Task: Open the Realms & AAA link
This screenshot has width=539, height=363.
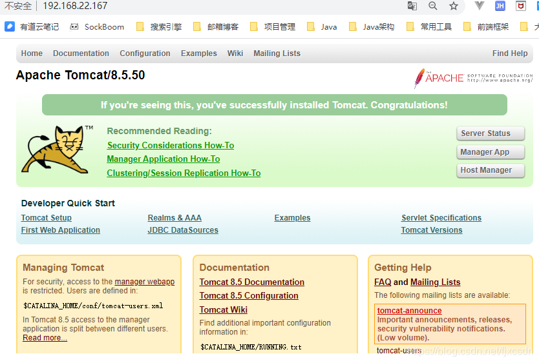Action: 174,218
